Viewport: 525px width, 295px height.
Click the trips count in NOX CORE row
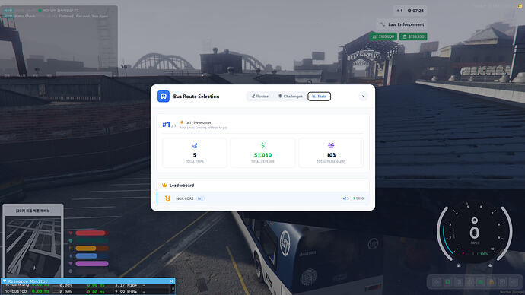tap(346, 198)
